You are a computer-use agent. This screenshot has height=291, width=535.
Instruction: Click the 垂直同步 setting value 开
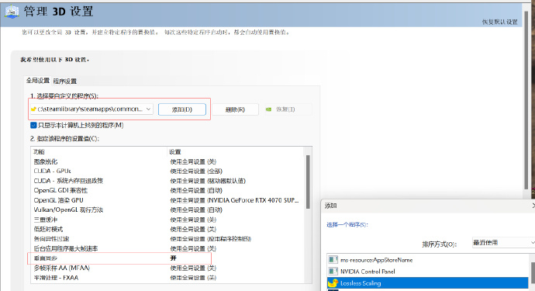(174, 258)
